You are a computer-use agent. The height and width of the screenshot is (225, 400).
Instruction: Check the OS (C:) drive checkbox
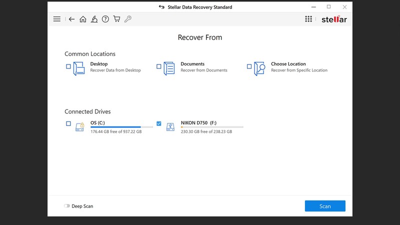(x=68, y=123)
